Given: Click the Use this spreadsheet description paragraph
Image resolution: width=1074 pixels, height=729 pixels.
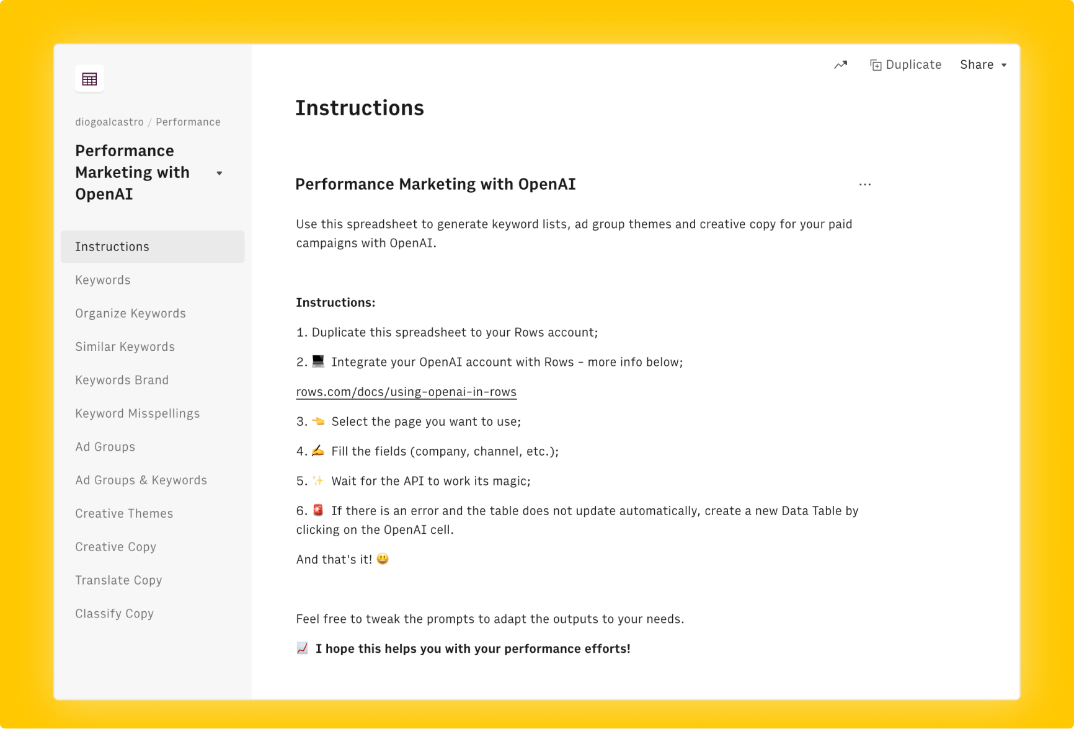Looking at the screenshot, I should pyautogui.click(x=574, y=234).
